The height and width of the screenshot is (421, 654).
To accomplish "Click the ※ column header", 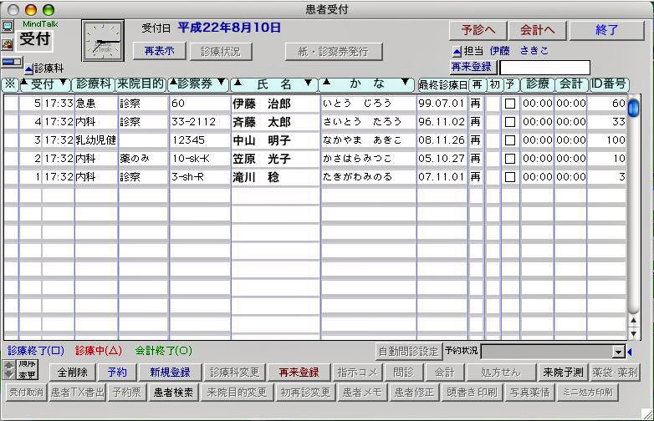I will 10,84.
